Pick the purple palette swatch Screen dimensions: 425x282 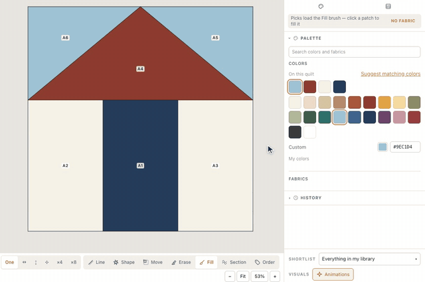click(x=384, y=117)
